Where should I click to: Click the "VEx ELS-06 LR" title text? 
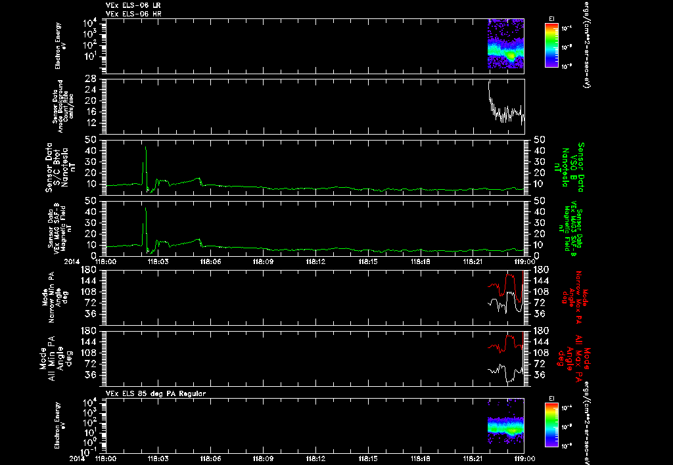click(133, 5)
